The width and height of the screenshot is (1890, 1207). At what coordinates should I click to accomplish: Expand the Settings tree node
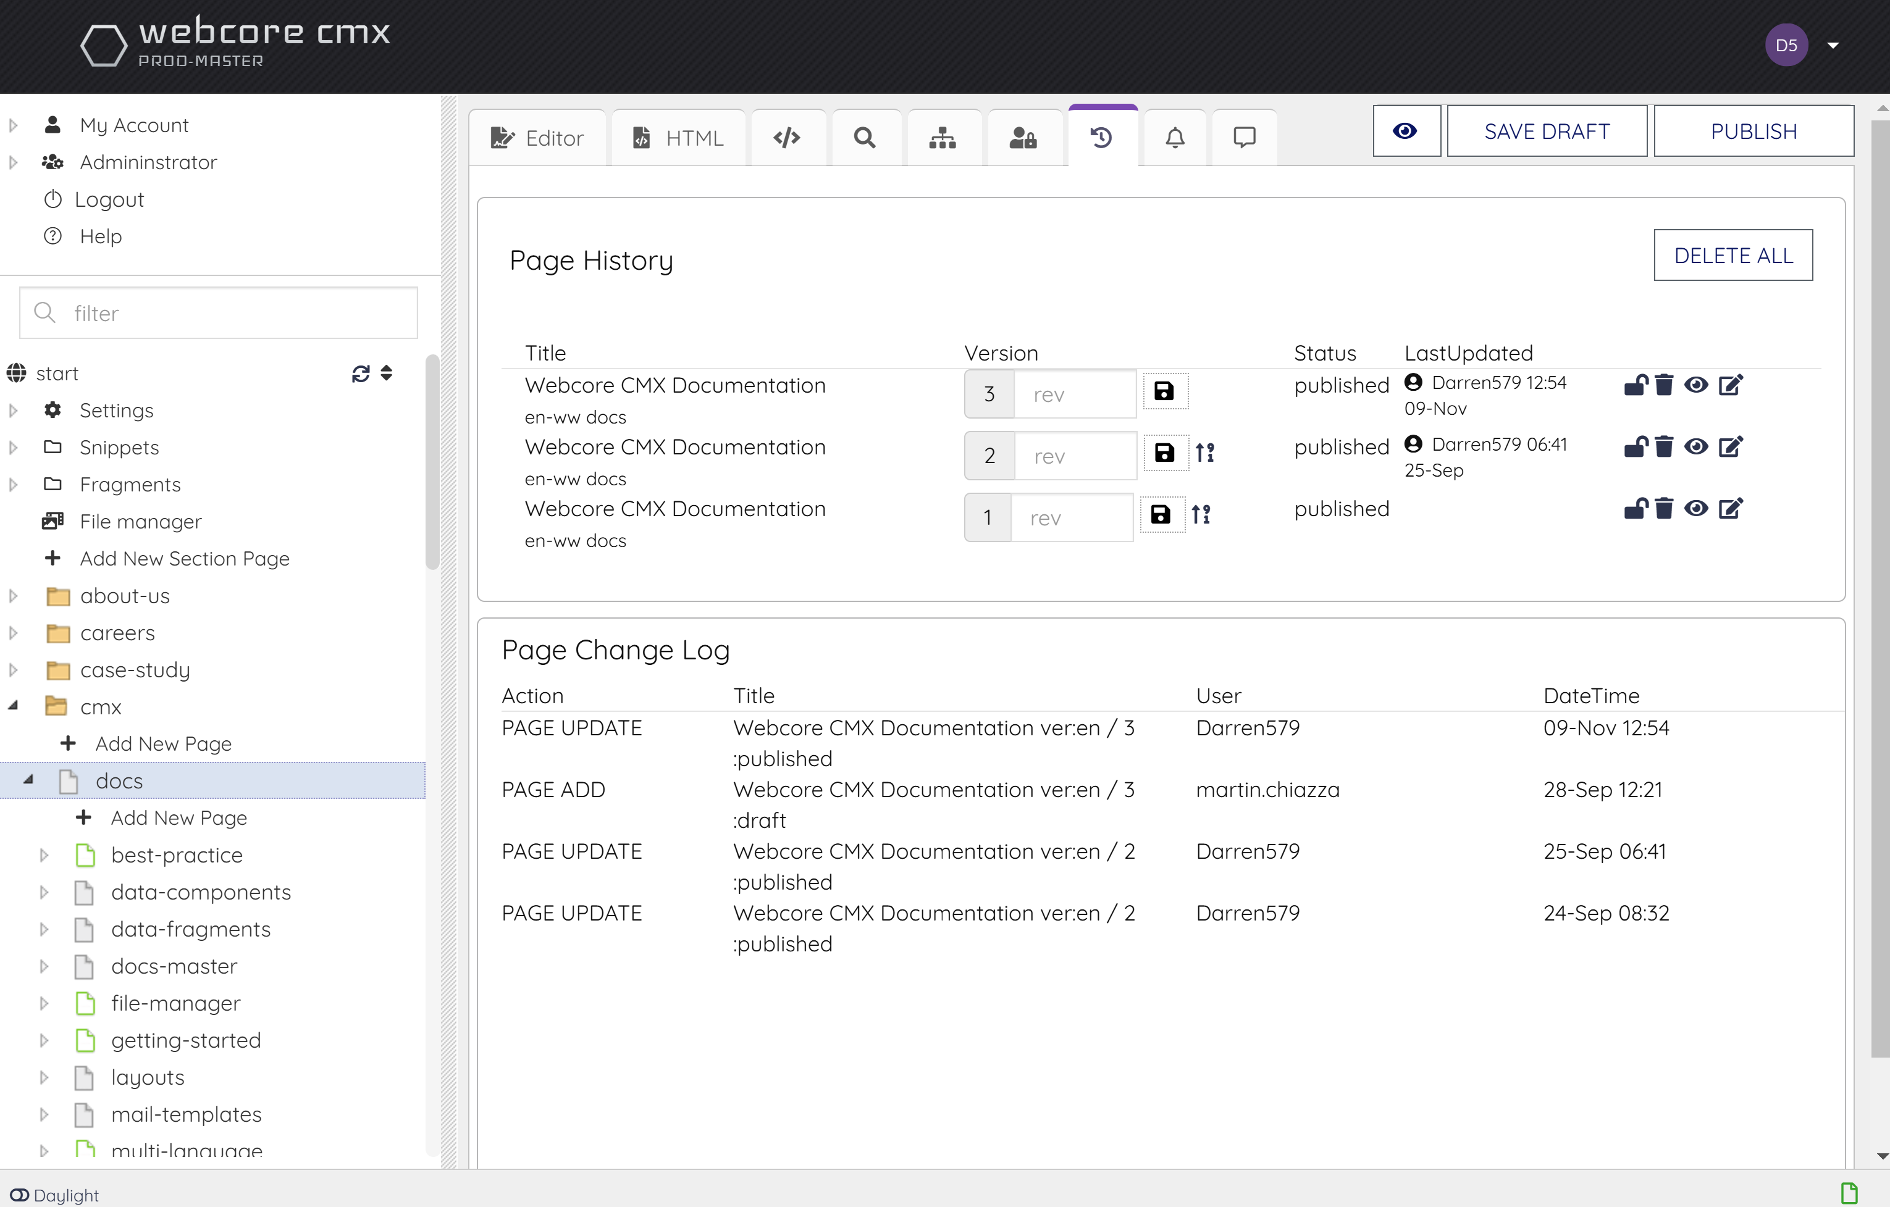pos(12,411)
